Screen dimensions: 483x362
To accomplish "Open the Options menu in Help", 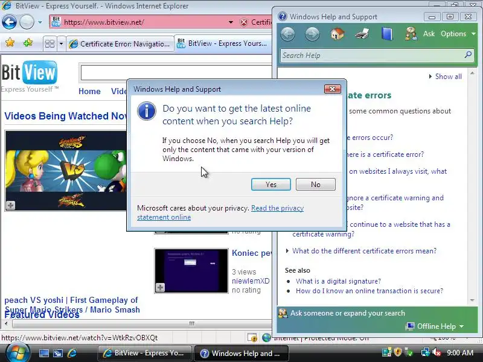I will click(x=458, y=34).
